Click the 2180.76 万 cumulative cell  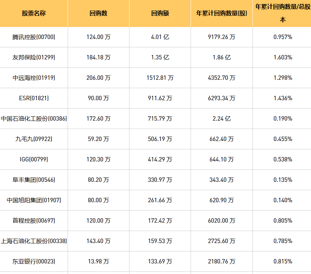pos(222,261)
